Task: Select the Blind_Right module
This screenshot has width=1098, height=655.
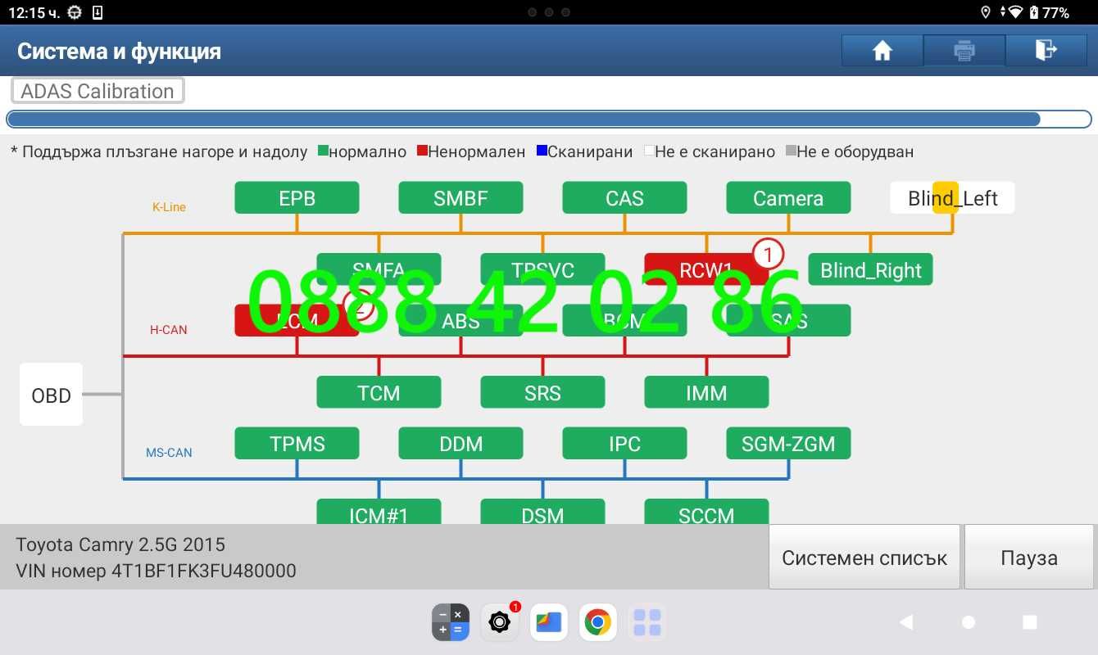Action: [x=870, y=270]
